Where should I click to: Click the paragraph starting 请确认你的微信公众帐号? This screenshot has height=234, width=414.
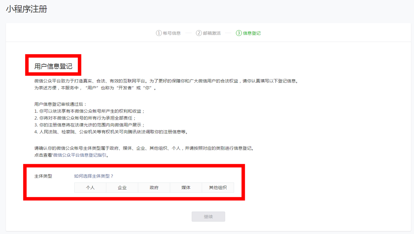(x=145, y=148)
